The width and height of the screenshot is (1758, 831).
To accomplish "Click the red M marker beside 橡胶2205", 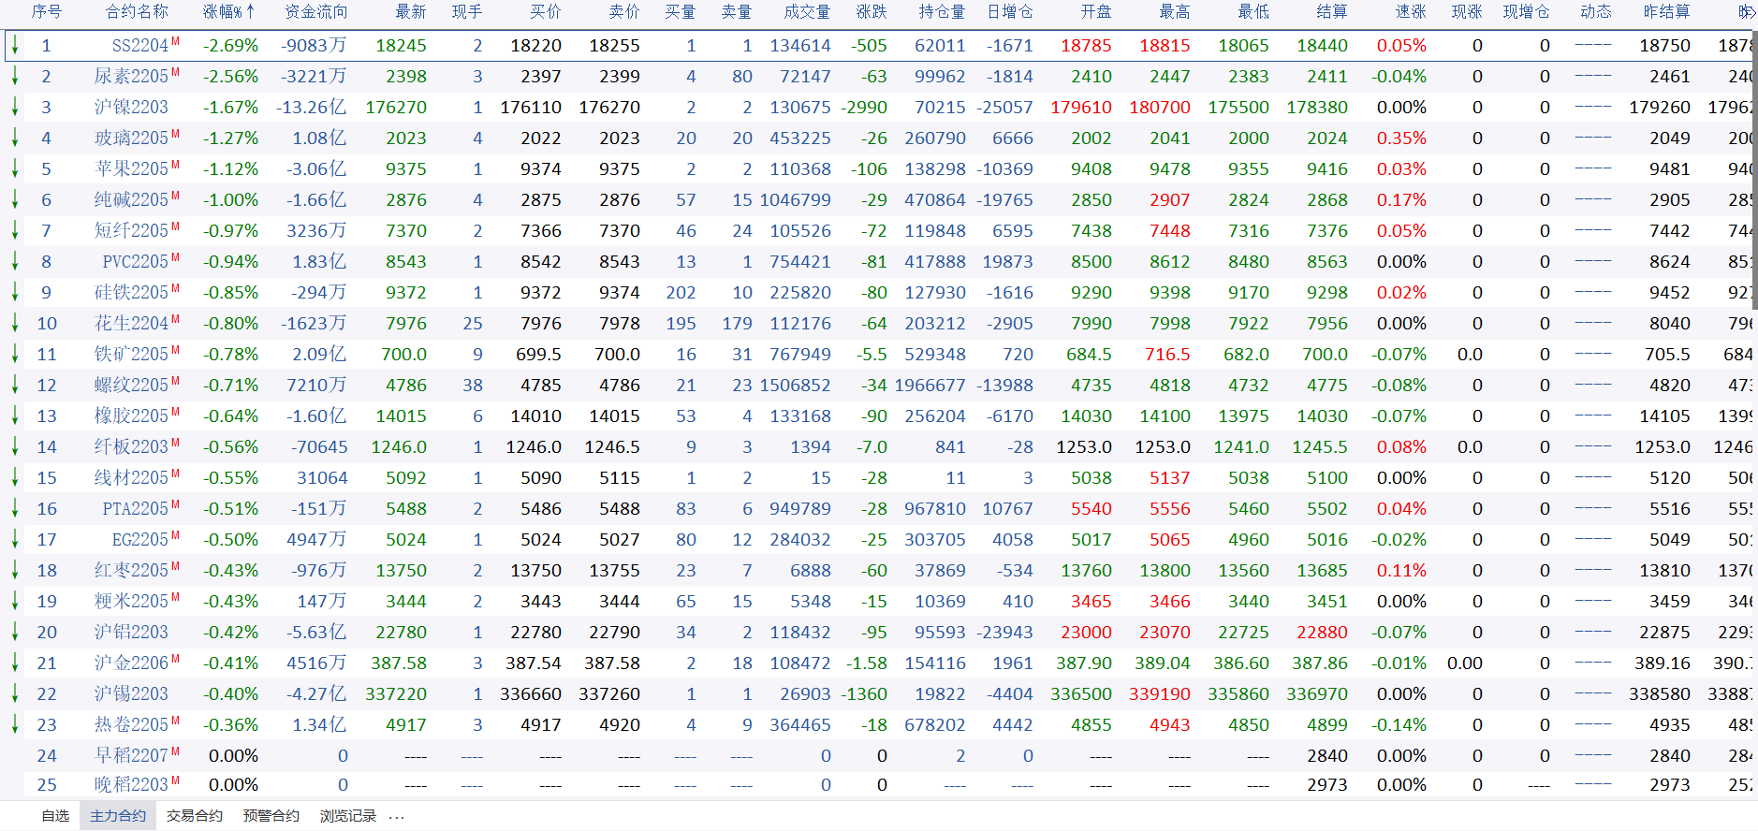I will [175, 412].
